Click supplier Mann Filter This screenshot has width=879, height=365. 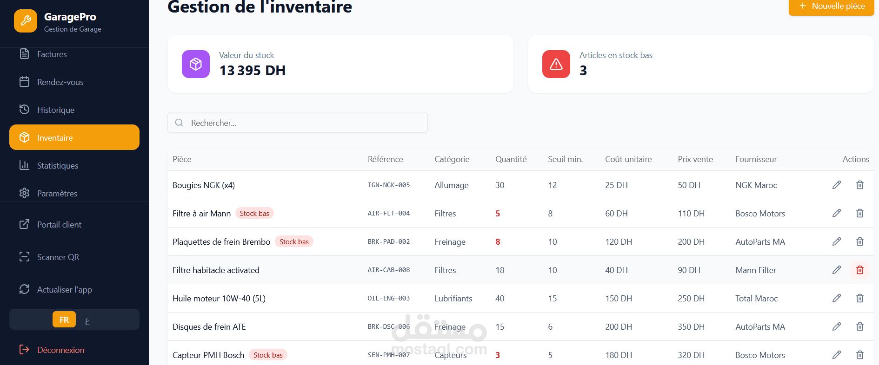(x=756, y=270)
